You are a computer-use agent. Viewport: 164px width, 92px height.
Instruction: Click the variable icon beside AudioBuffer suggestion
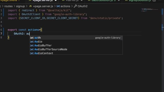tap(32, 45)
